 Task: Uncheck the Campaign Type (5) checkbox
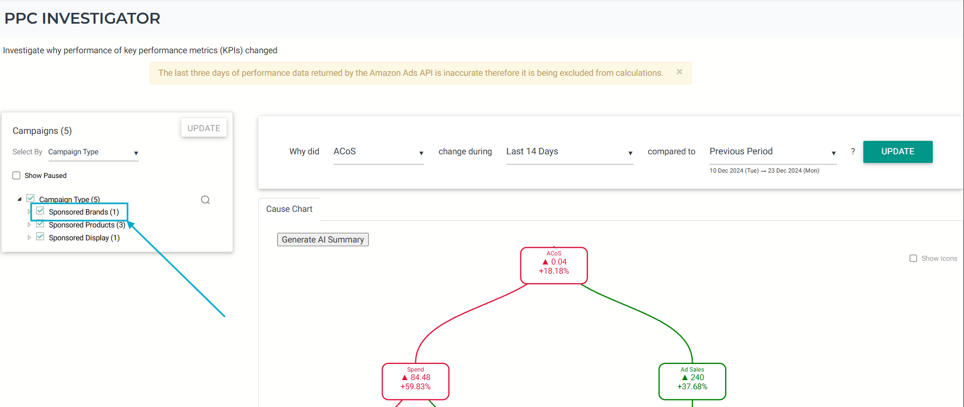[31, 198]
